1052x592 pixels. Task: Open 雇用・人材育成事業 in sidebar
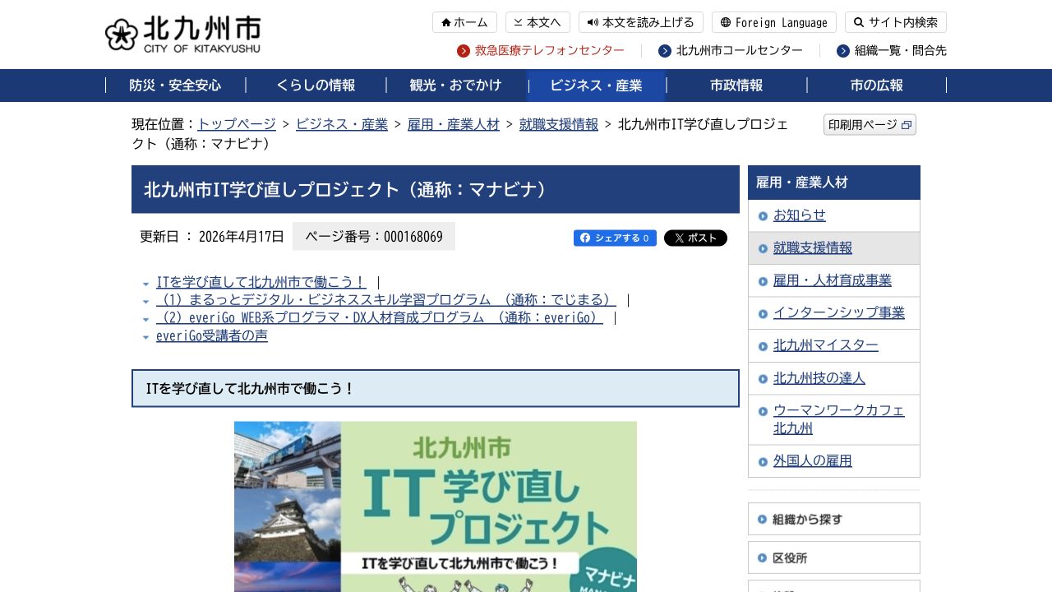(833, 280)
